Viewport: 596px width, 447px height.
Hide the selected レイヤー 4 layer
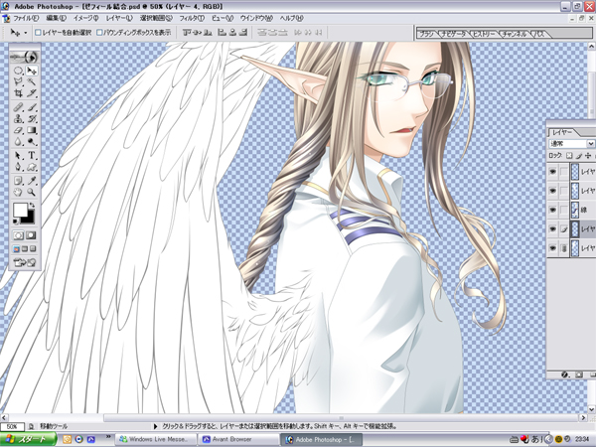[552, 228]
